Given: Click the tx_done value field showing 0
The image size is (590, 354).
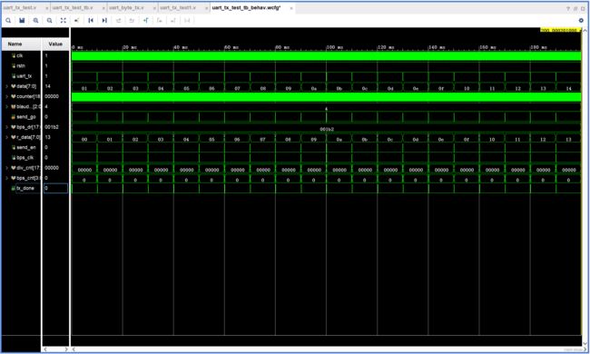Looking at the screenshot, I should click(x=55, y=188).
